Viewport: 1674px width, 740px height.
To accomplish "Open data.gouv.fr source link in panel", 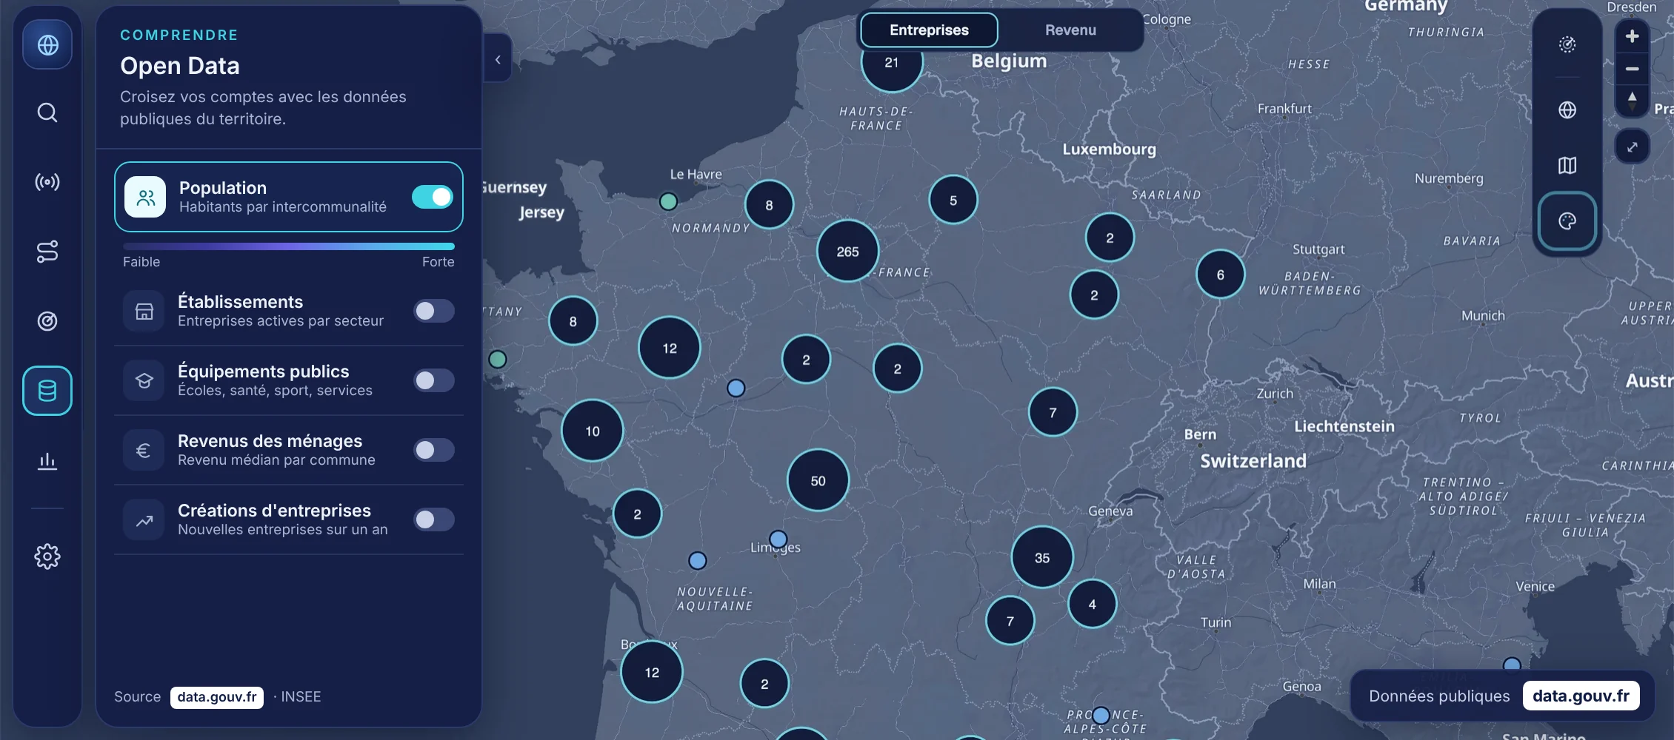I will (x=217, y=697).
